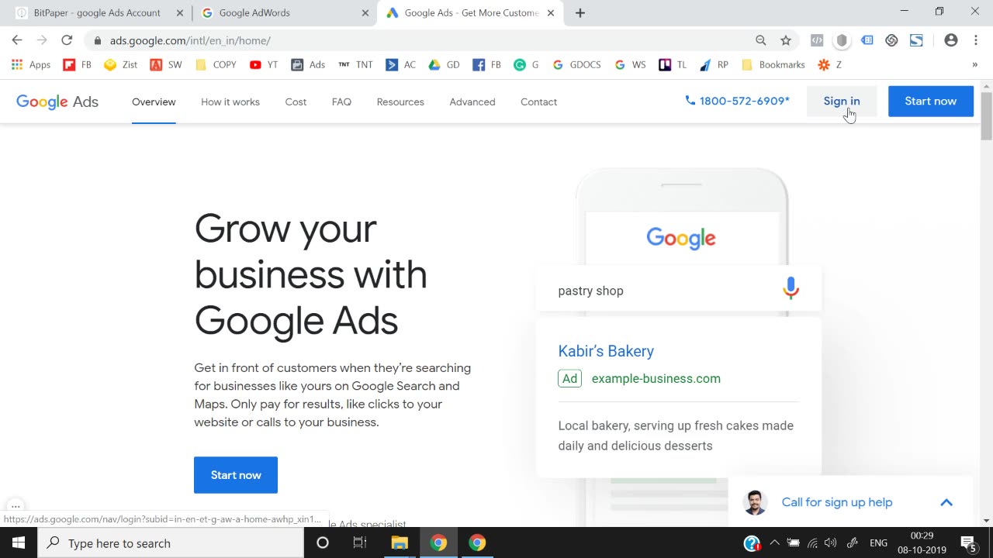Viewport: 993px width, 558px height.
Task: Click the taskbar clock showing 00:29
Action: pyautogui.click(x=922, y=536)
